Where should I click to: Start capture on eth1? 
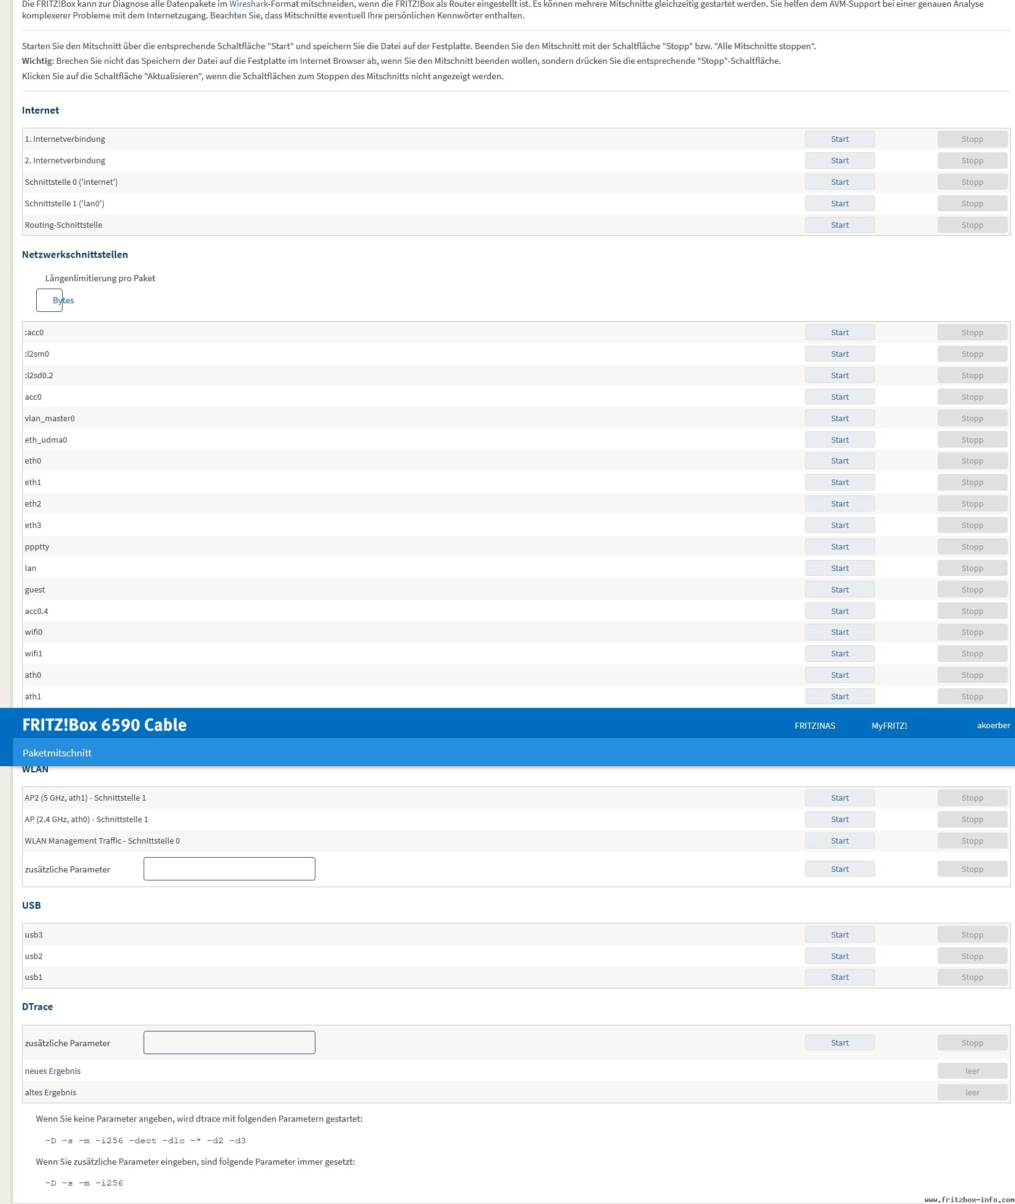[x=839, y=483]
